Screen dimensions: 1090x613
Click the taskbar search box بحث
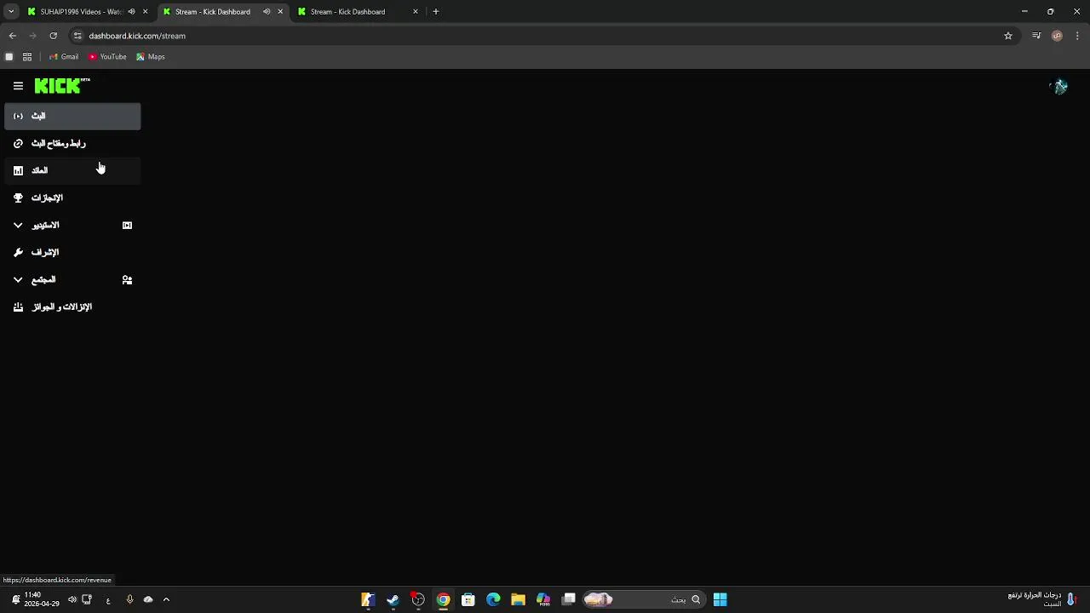644,599
